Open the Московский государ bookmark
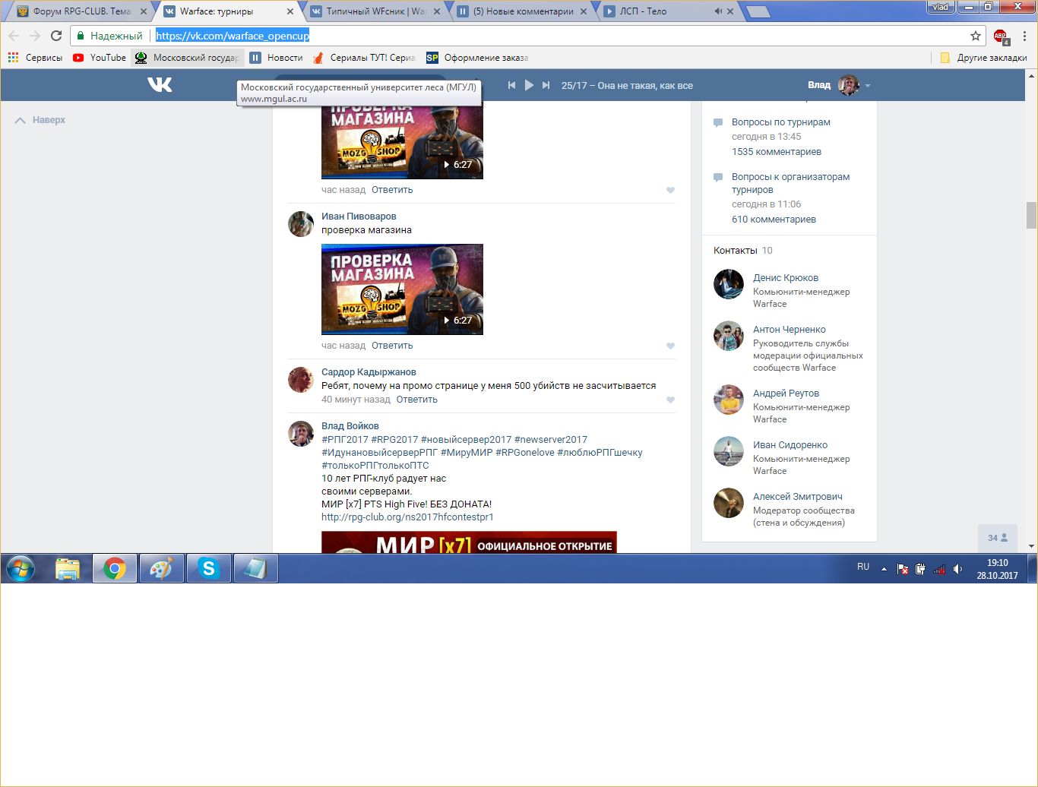The height and width of the screenshot is (787, 1038). tap(187, 58)
